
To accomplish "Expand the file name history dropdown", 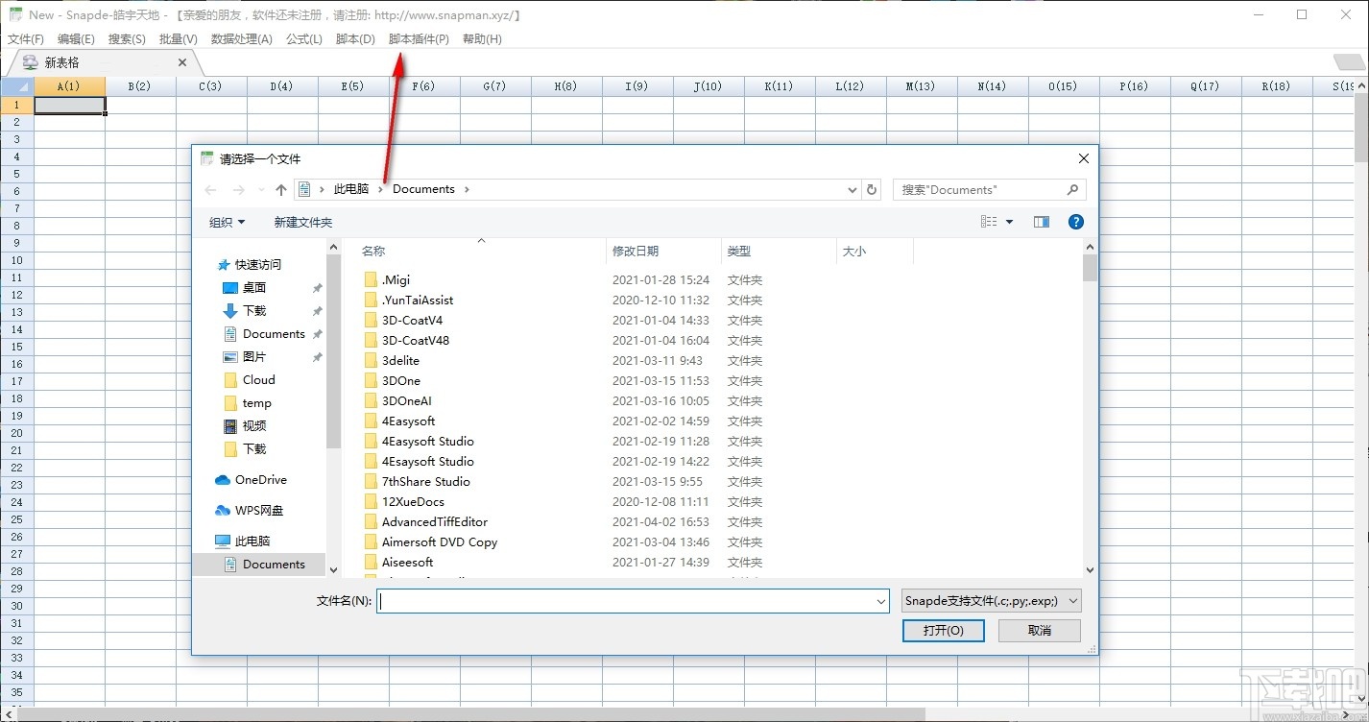I will point(881,601).
